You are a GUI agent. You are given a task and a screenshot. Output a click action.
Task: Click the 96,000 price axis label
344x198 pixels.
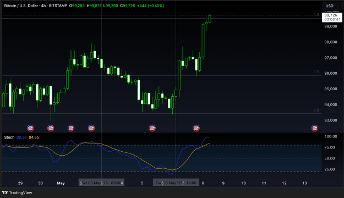331,73
